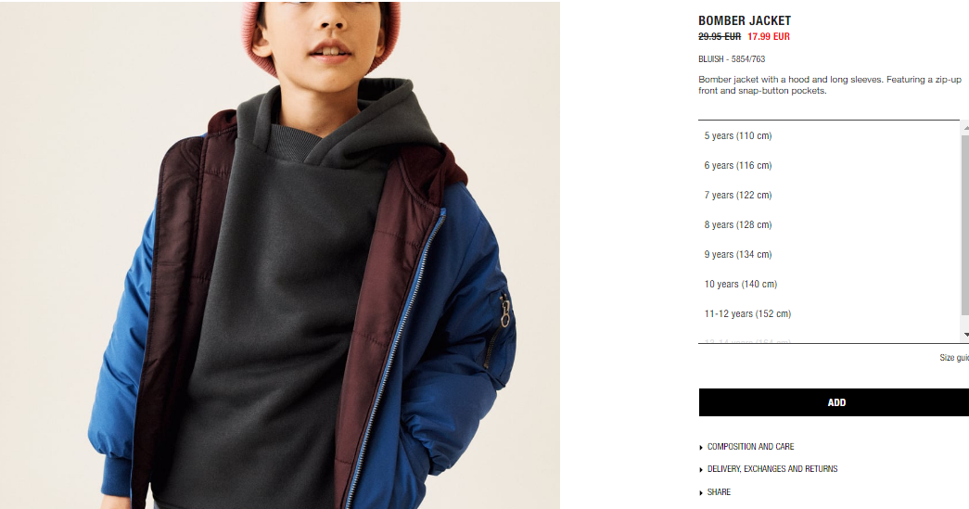This screenshot has width=969, height=509.
Task: Select size 5 years (110 cm)
Action: [829, 136]
